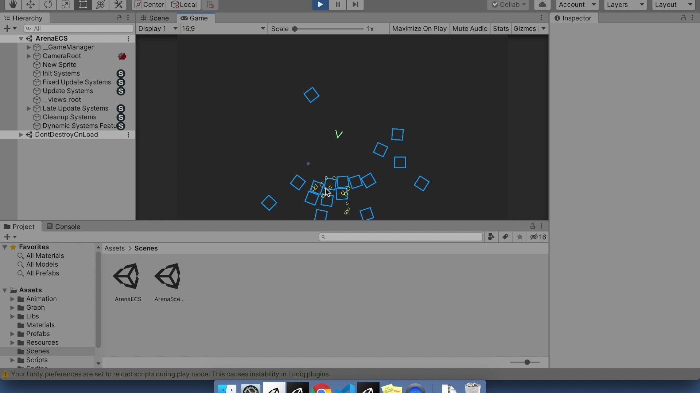Expand Late Update Systems
Viewport: 700px width, 393px height.
(x=28, y=108)
